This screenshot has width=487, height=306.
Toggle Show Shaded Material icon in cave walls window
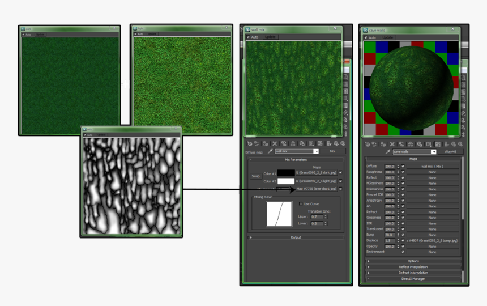[438, 144]
